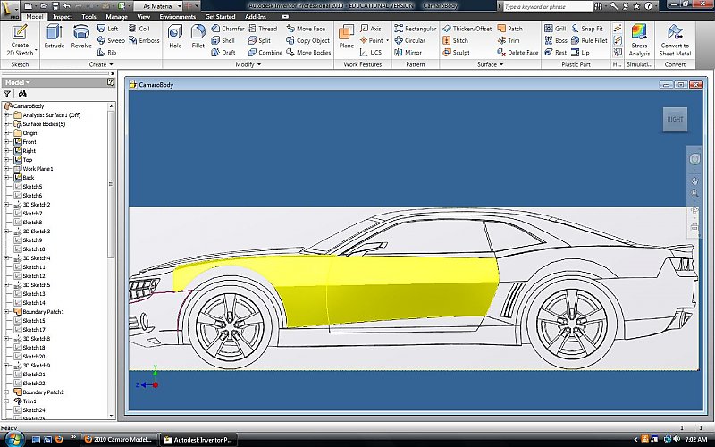715x447 pixels.
Task: Select the Shell tool
Action: pos(223,40)
